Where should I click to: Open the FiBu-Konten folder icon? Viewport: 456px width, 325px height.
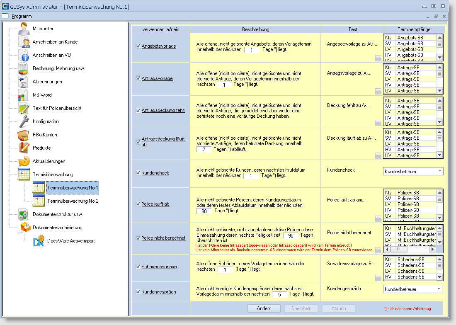(x=24, y=135)
